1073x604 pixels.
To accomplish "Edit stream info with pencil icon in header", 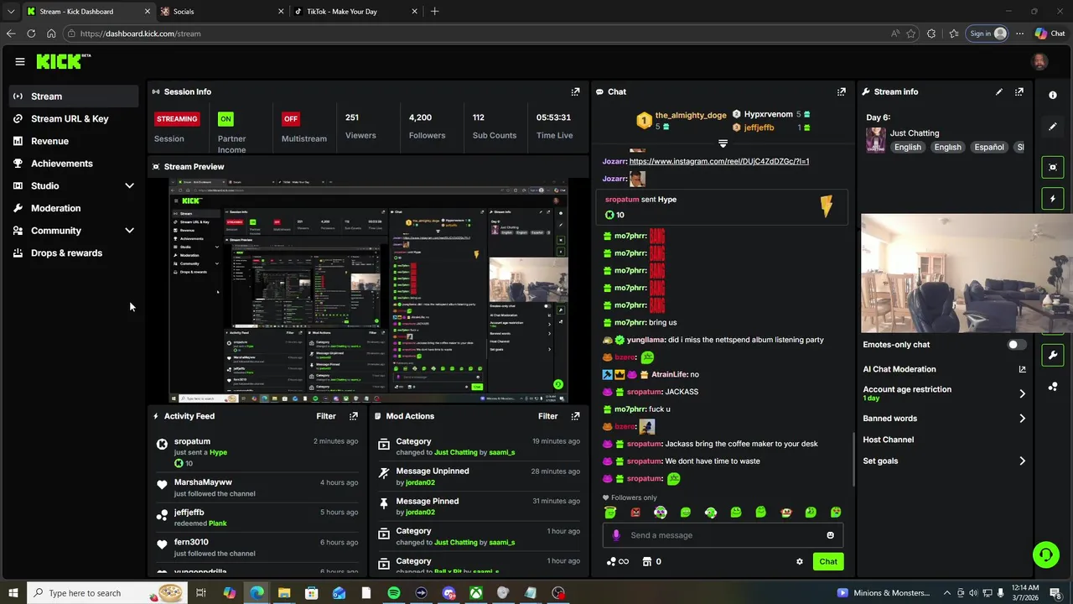I will (x=999, y=91).
